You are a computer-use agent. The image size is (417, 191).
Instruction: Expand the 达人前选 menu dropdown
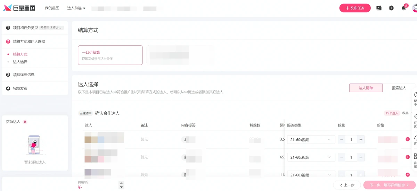pyautogui.click(x=76, y=8)
